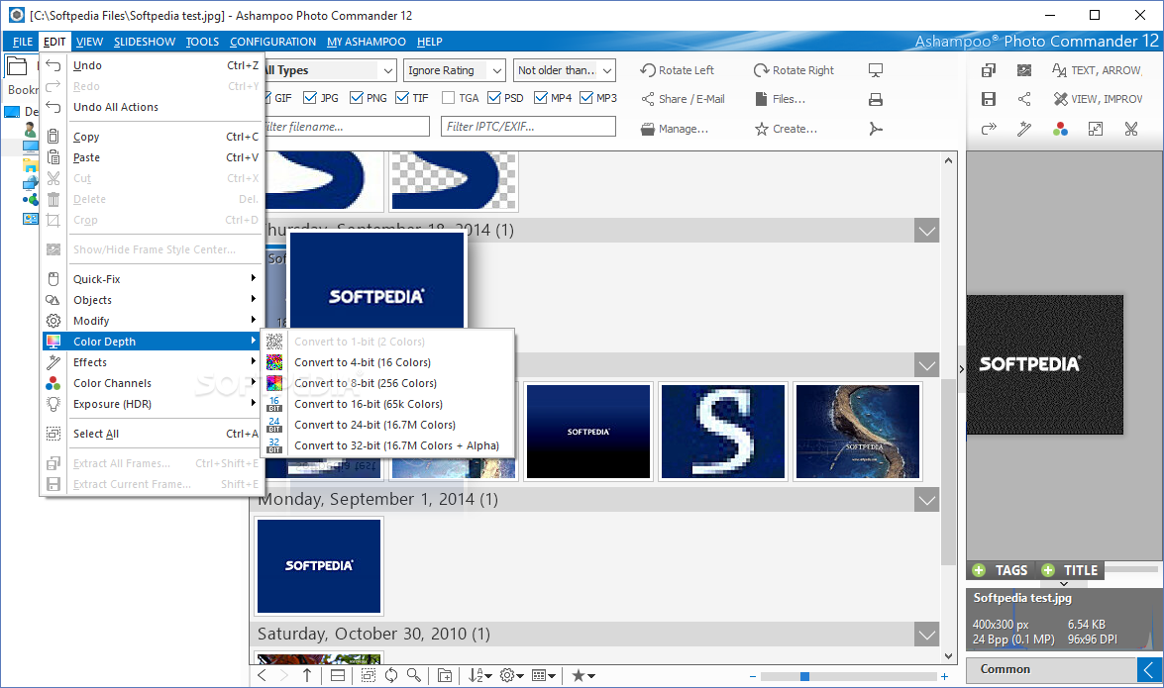Uncheck the MP4 file type checkbox
Viewport: 1164px width, 688px height.
pos(541,98)
